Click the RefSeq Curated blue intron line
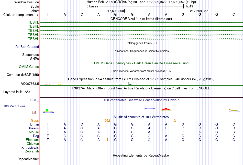The height and width of the screenshot is (165, 243). 141,47
